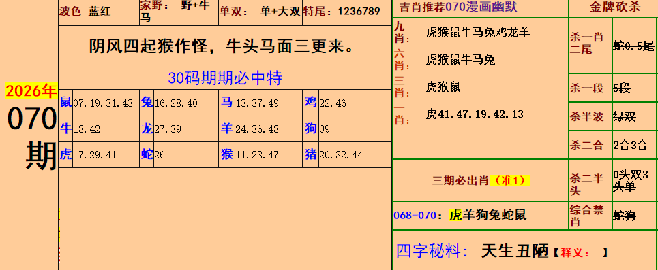Screen dimensions: 658x270
Task: Select the phrase 天生丑陋
Action: (x=515, y=251)
